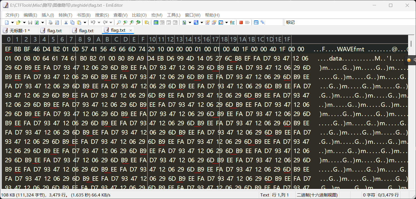Click the Customize checklist icon
Image resolution: width=416 pixels, height=199 pixels.
coord(221,22)
